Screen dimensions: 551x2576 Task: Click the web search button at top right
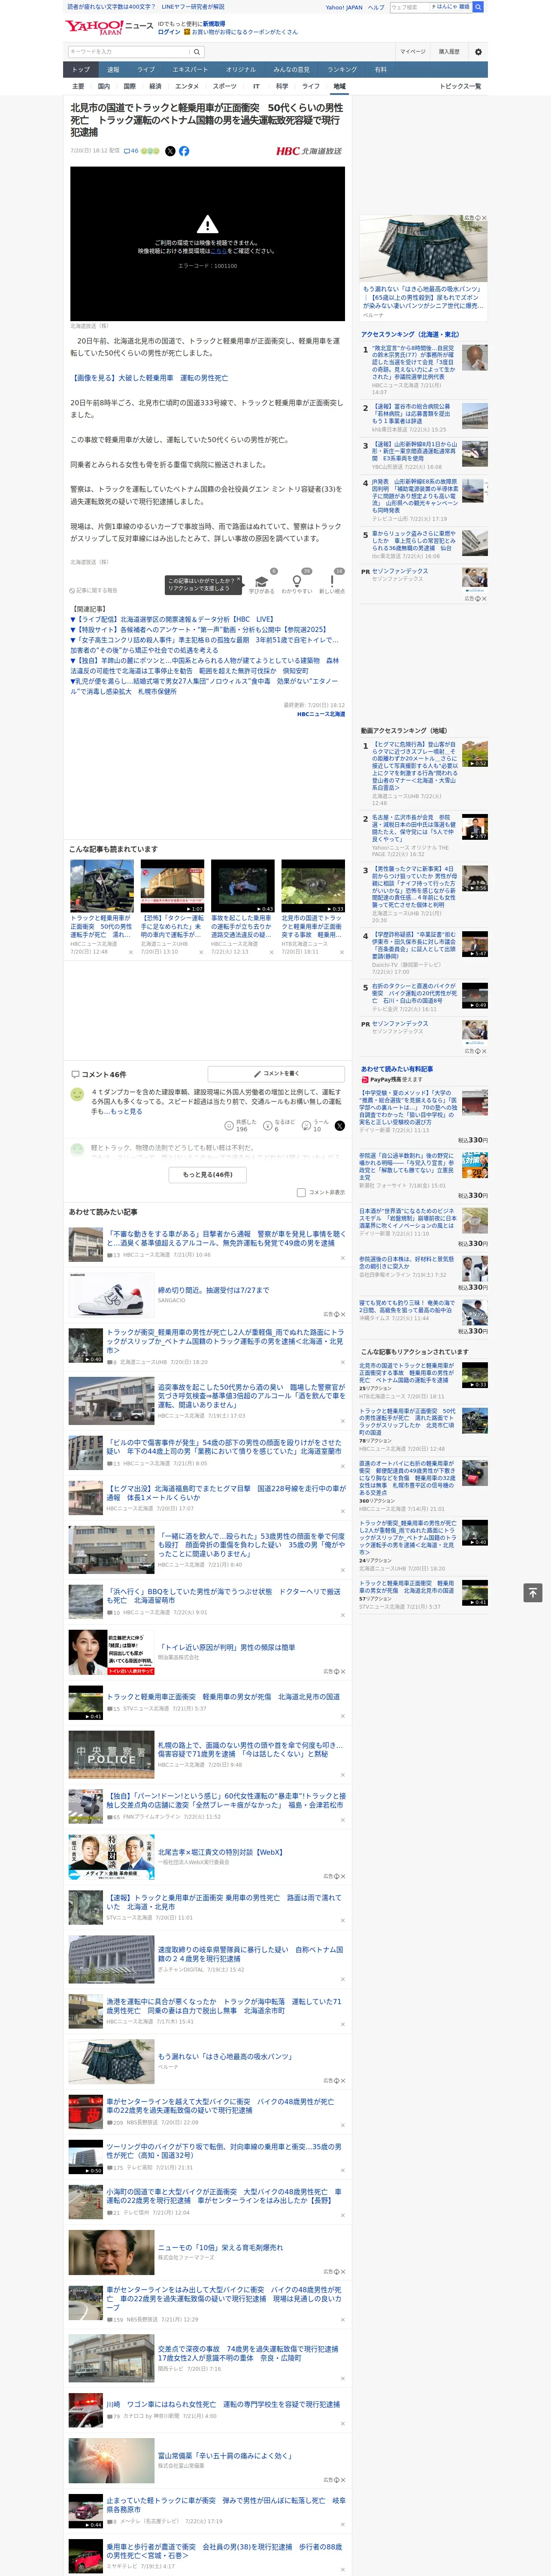[478, 7]
